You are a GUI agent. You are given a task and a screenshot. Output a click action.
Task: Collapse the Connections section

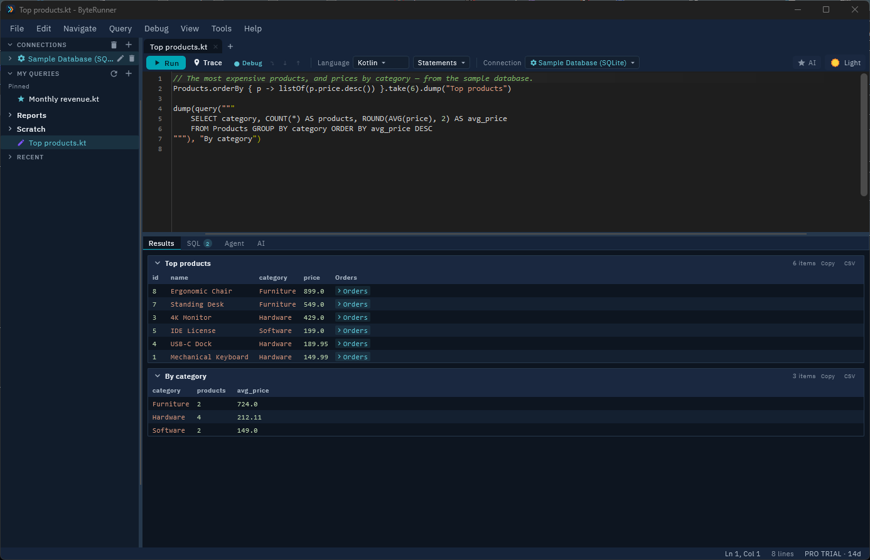coord(10,45)
